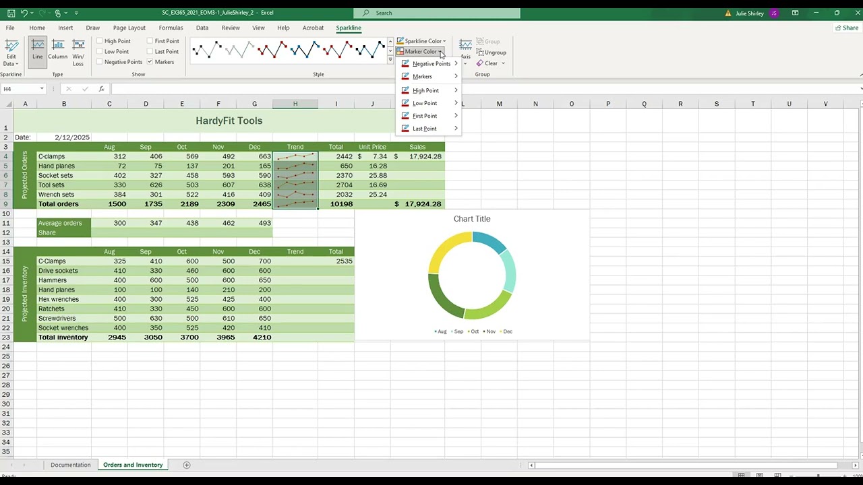Enable the Low Point checkbox
The width and height of the screenshot is (863, 485).
point(100,51)
